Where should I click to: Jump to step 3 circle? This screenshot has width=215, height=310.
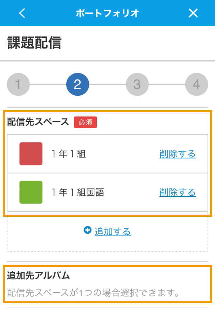[137, 84]
